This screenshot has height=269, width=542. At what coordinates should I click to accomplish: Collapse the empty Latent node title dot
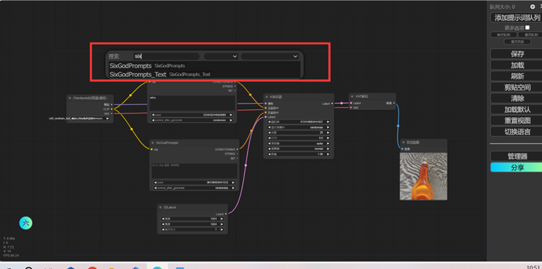pos(161,208)
